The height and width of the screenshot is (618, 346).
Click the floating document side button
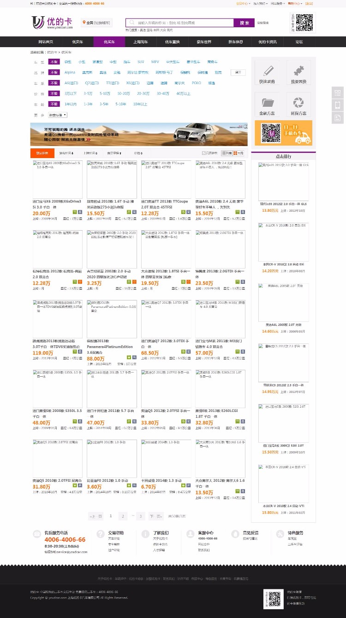pyautogui.click(x=337, y=118)
